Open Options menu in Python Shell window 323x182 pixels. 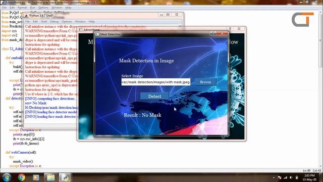(67, 21)
